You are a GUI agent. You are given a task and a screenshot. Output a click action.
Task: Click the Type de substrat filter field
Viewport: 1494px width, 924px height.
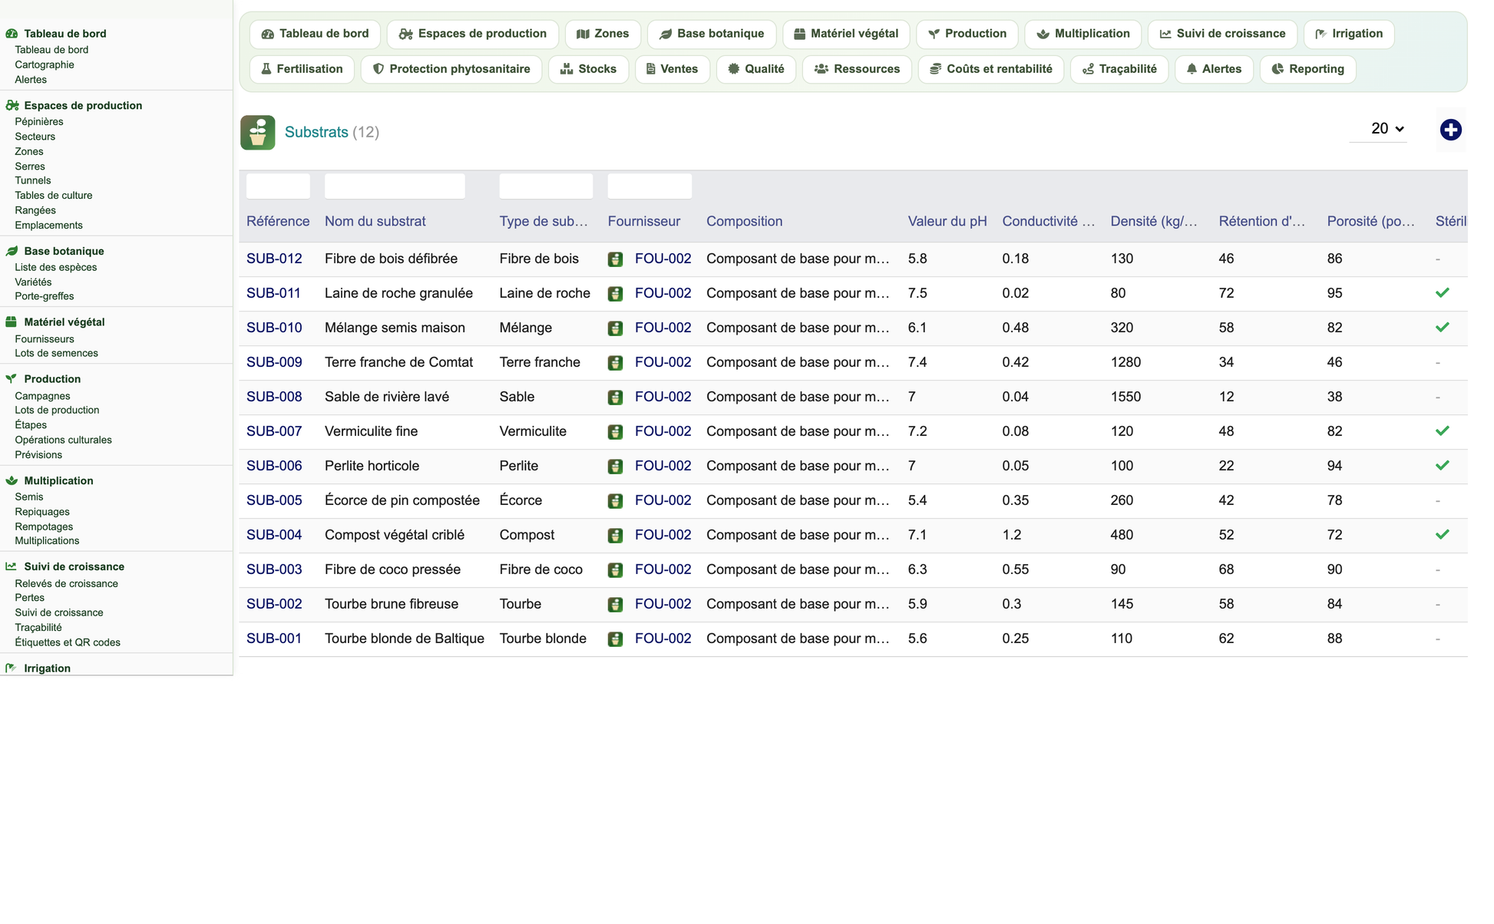546,186
